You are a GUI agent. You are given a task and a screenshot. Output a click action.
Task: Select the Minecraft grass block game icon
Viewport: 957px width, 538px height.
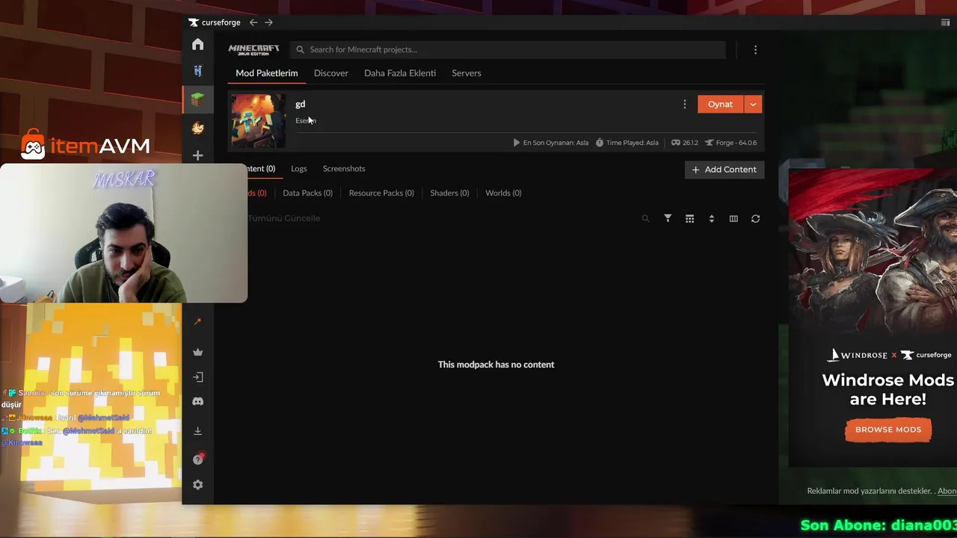pyautogui.click(x=197, y=99)
